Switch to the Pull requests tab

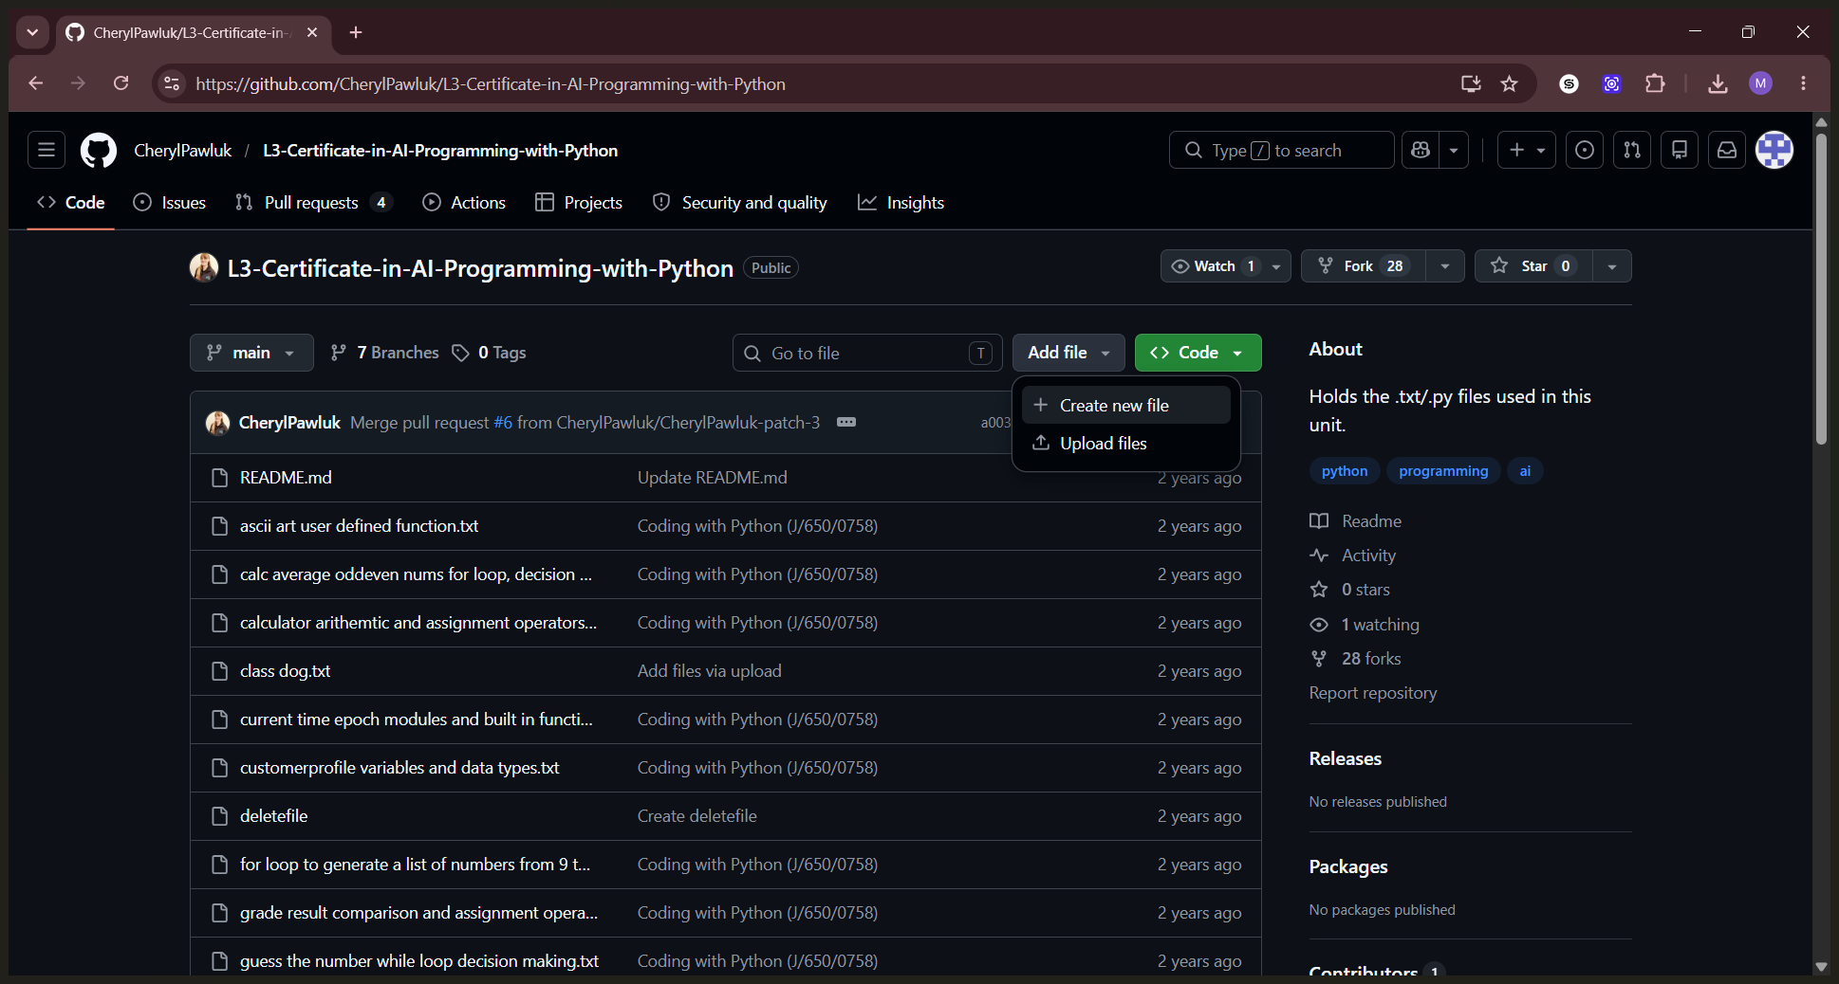pos(313,203)
